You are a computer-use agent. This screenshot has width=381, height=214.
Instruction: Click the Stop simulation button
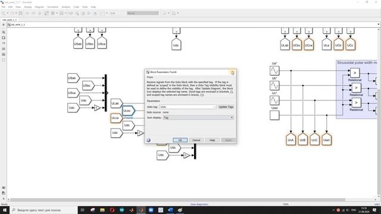95,13
